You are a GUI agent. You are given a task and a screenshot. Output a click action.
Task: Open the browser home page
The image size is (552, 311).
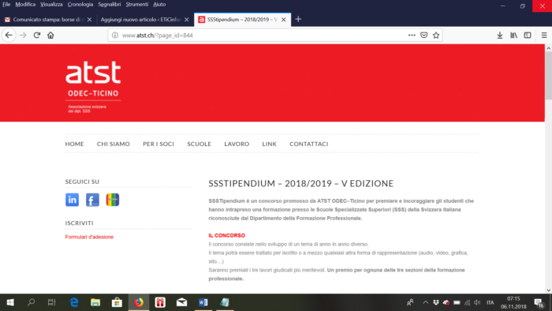click(x=50, y=36)
